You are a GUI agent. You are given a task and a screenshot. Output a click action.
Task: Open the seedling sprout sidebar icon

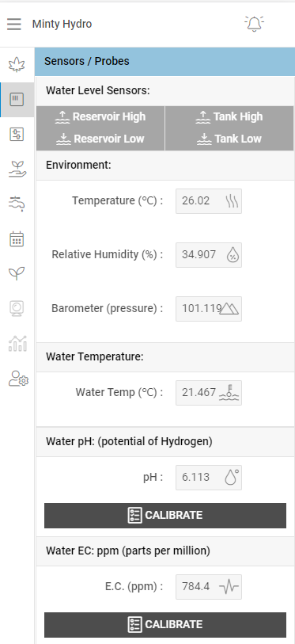pyautogui.click(x=17, y=273)
